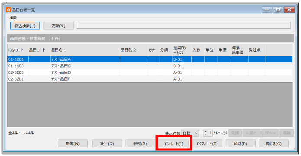Sort by the 品目コード column header
Screen dimensions: 301x156
39,50
